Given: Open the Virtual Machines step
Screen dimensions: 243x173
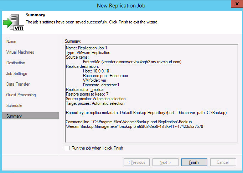Looking at the screenshot, I should [20, 52].
